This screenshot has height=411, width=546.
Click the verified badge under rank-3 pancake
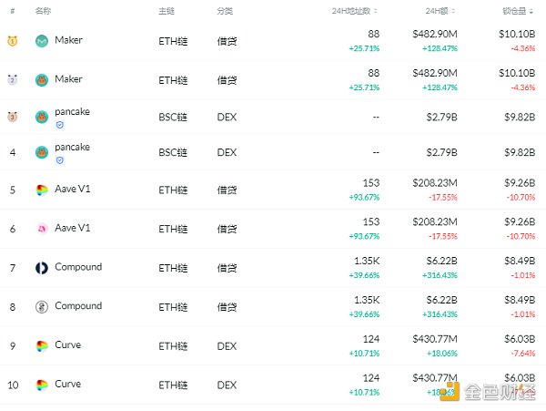(x=60, y=125)
